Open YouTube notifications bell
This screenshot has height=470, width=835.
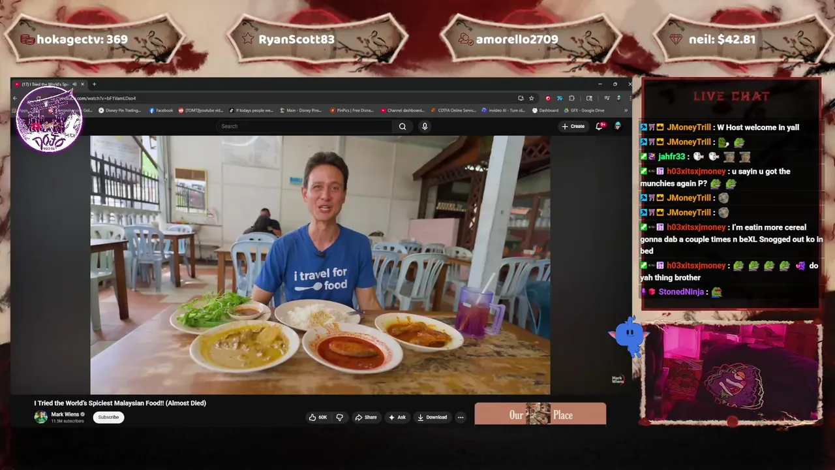tap(599, 126)
